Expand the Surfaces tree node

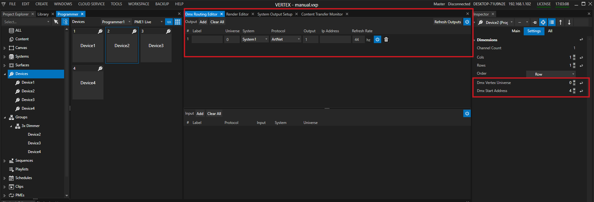tap(4, 65)
